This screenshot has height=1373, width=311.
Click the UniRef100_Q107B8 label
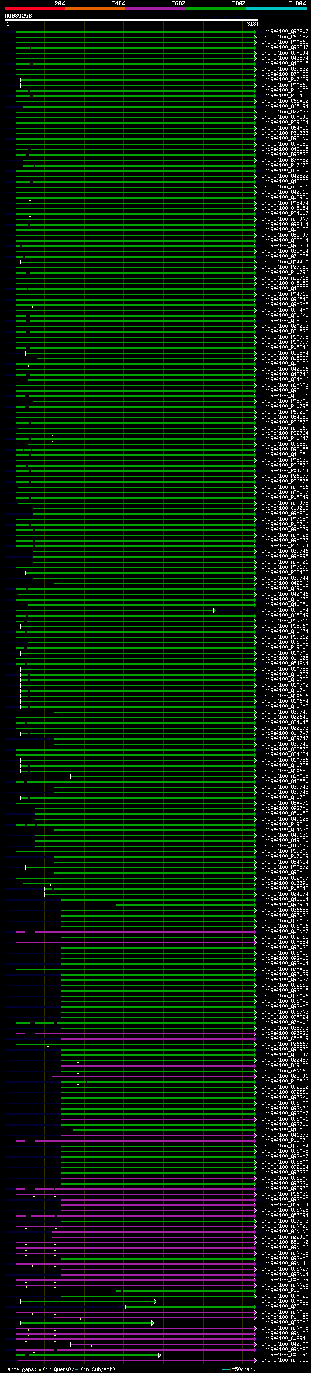click(x=284, y=669)
